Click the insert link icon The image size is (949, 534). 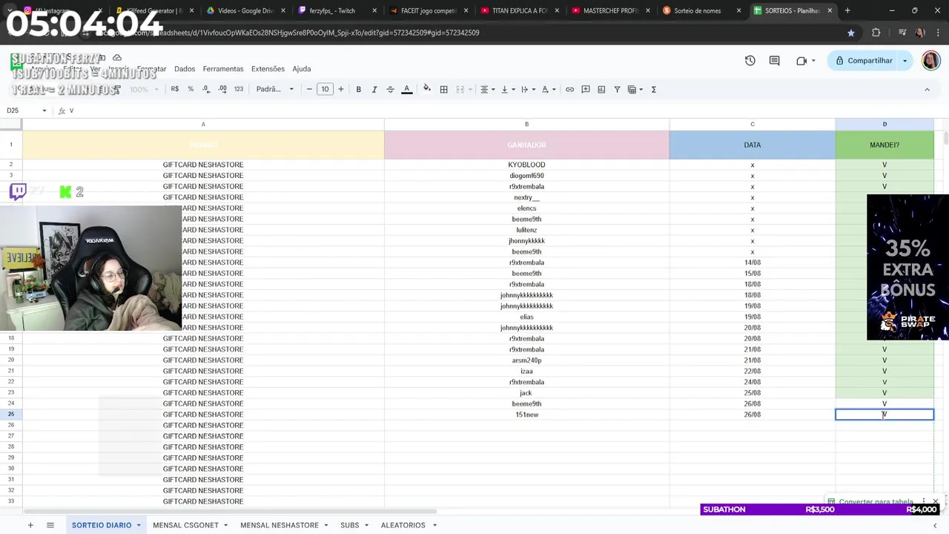(x=569, y=89)
